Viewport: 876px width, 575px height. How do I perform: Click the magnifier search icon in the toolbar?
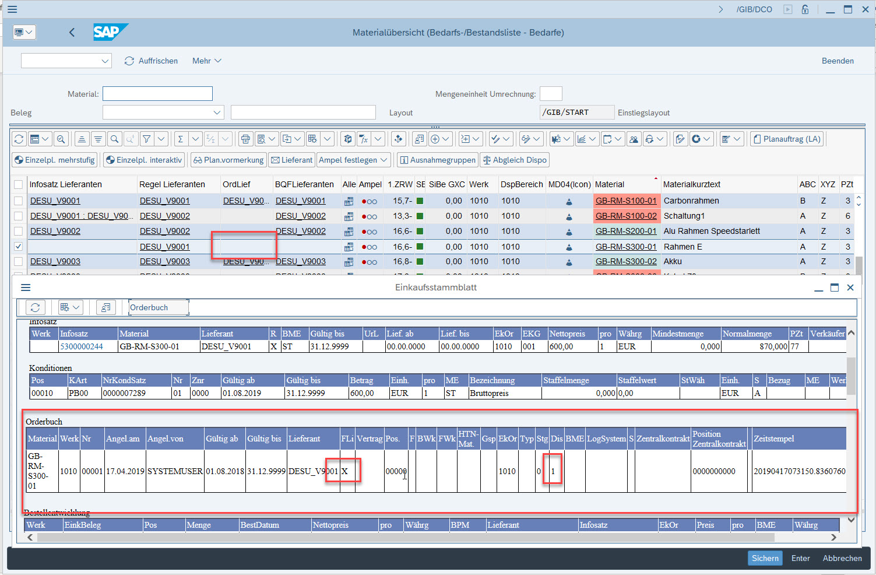114,139
